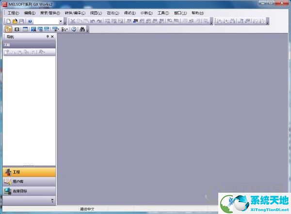Click the 导航 panel title

(x=10, y=37)
